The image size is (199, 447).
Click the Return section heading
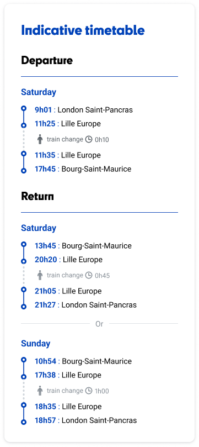point(37,197)
